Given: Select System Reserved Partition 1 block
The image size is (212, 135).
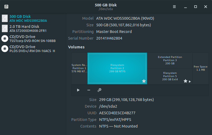Looking at the screenshot, I should click(79, 68).
